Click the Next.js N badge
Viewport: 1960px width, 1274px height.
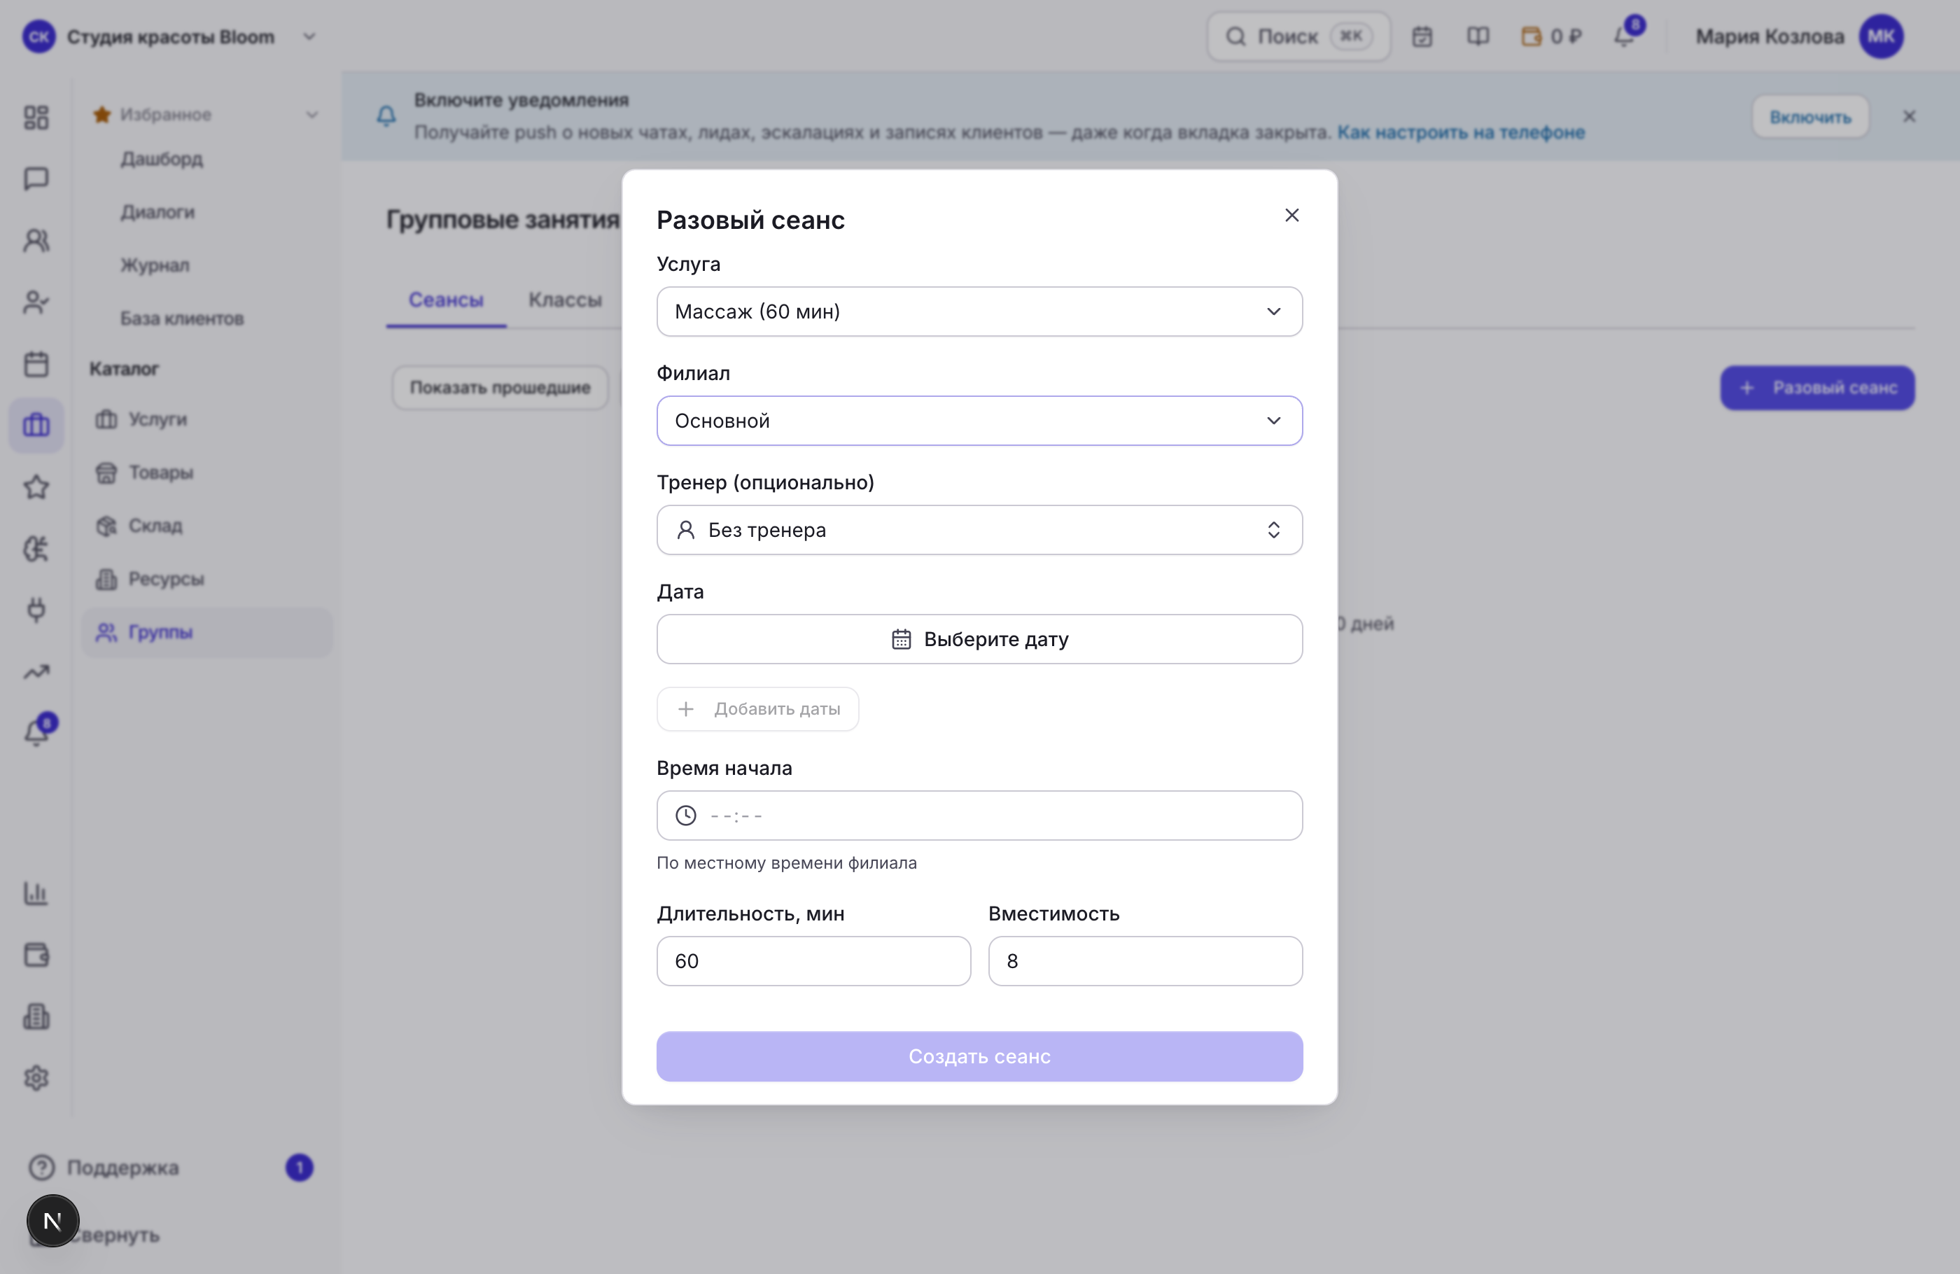coord(52,1221)
